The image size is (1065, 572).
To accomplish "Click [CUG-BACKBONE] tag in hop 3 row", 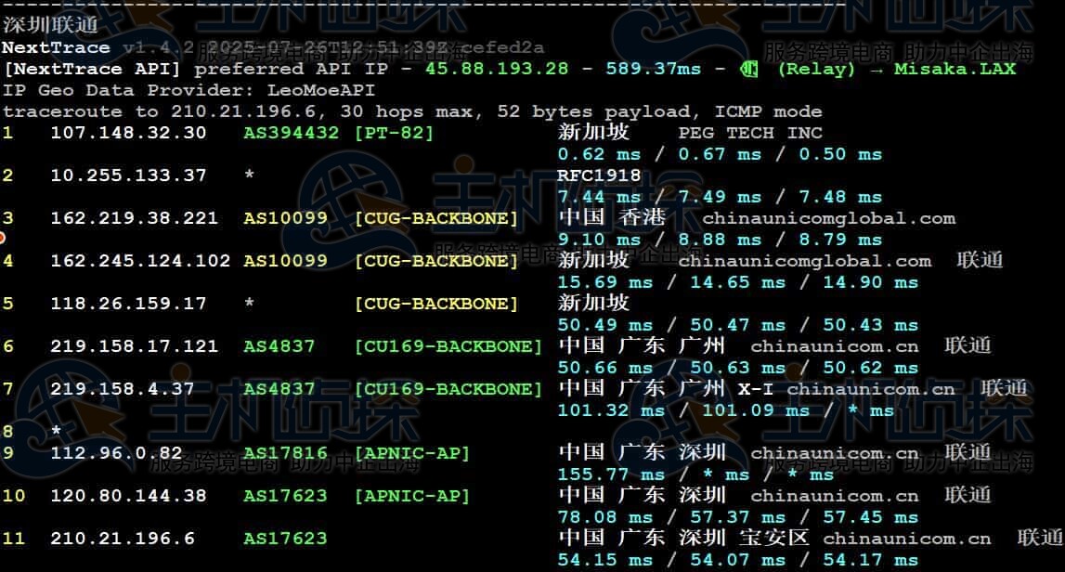I will point(435,218).
